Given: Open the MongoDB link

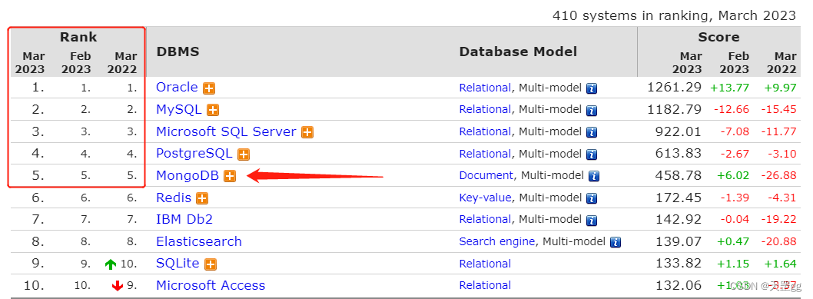Looking at the screenshot, I should pyautogui.click(x=187, y=176).
